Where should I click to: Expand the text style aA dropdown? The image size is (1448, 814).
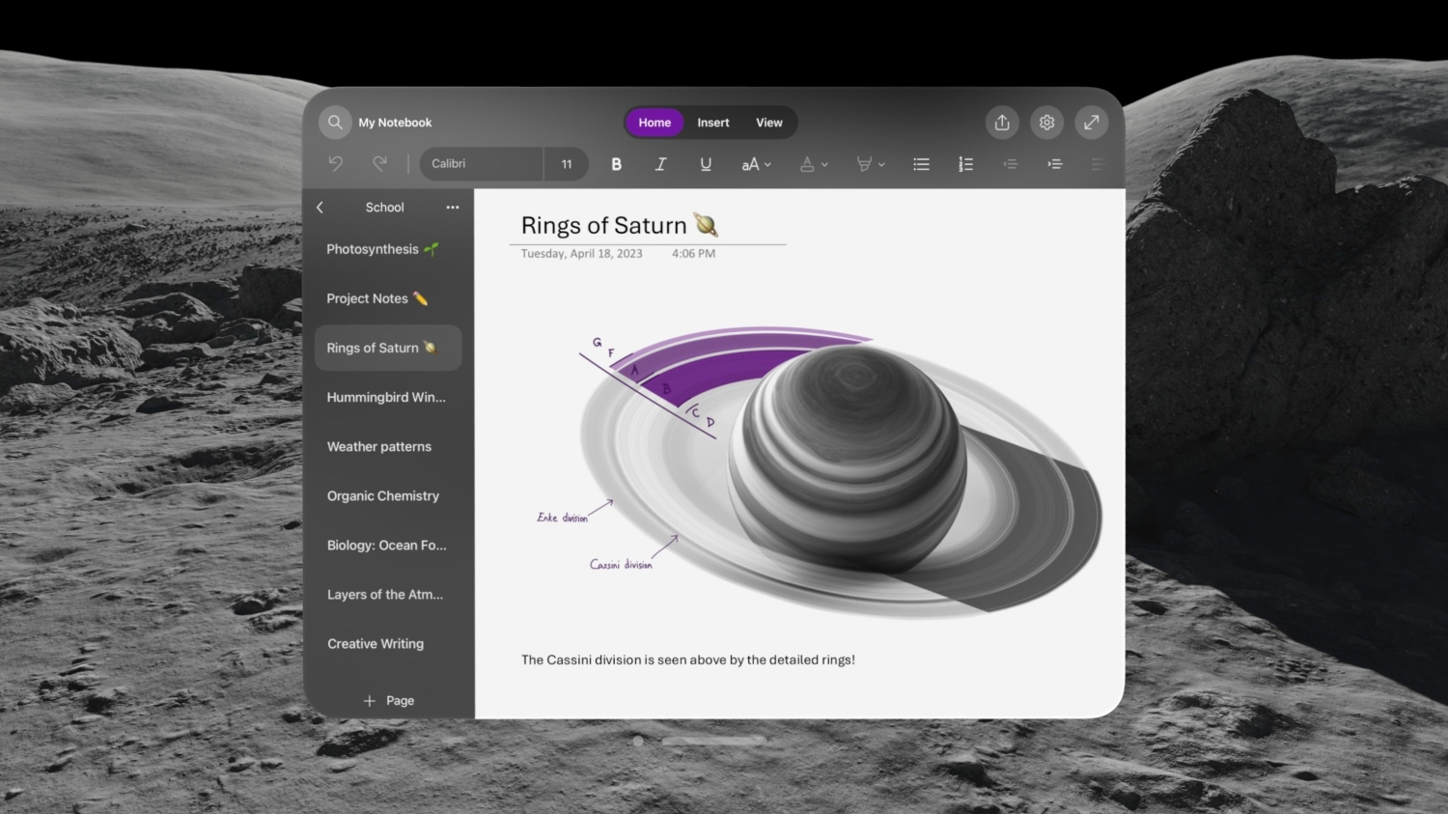(x=757, y=163)
